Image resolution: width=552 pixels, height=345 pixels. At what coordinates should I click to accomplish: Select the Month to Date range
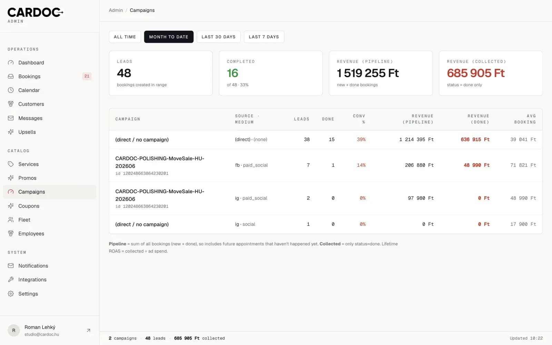tap(169, 37)
